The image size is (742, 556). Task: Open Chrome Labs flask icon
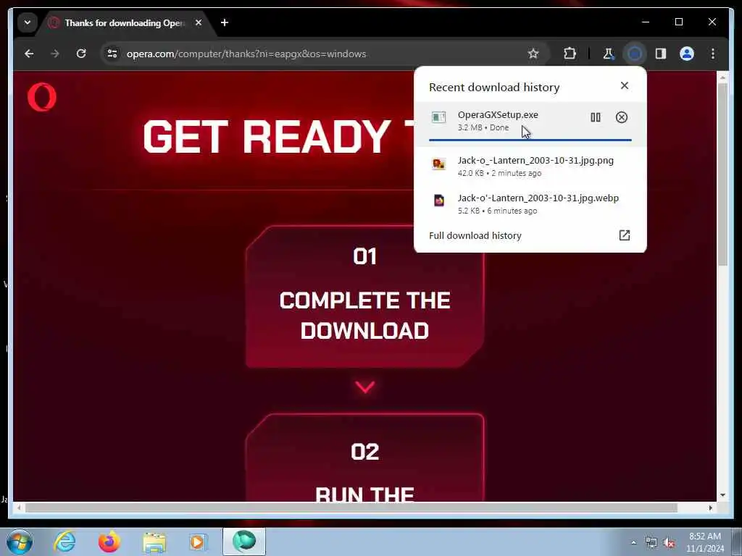(608, 54)
